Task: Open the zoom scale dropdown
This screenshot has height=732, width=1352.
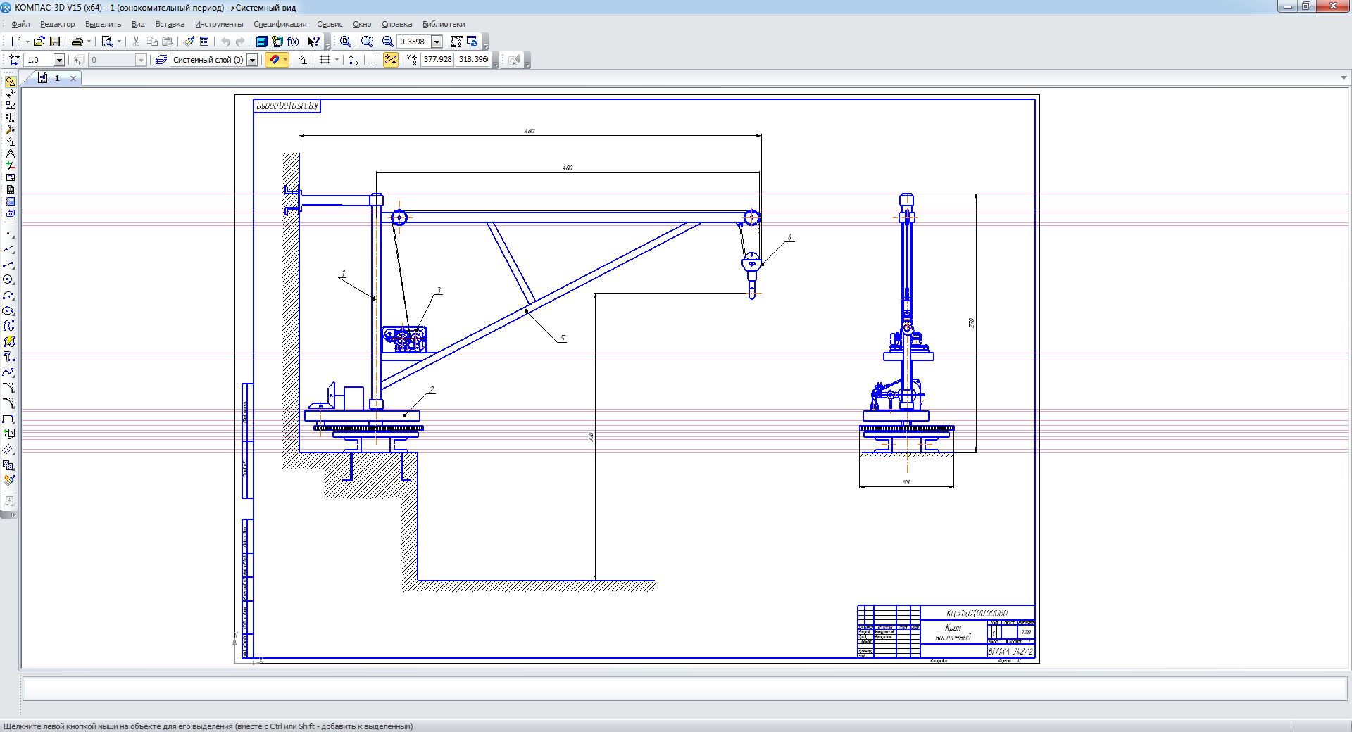Action: tap(437, 42)
